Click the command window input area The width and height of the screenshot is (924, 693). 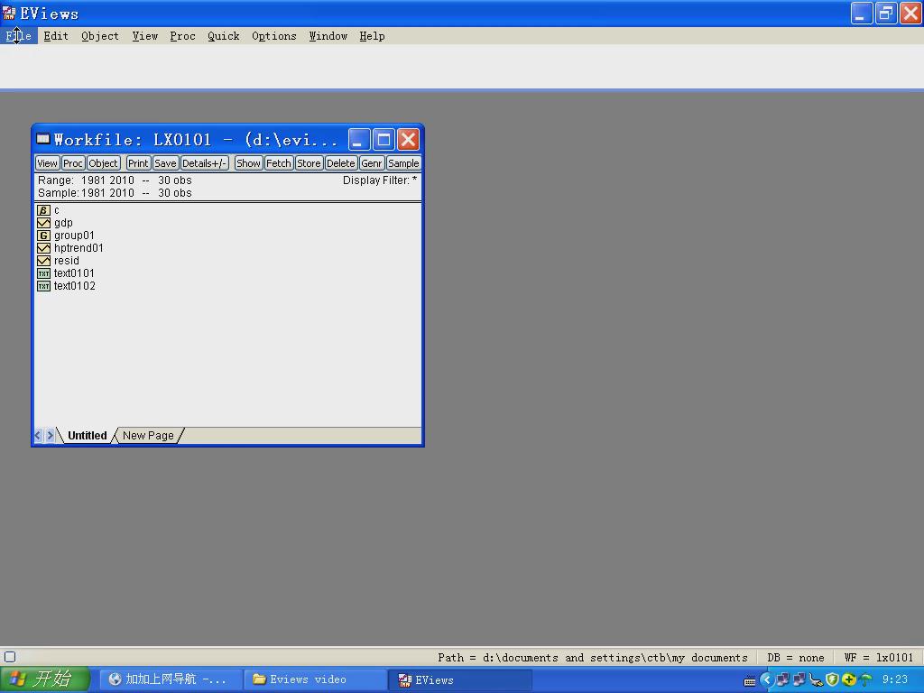[462, 66]
